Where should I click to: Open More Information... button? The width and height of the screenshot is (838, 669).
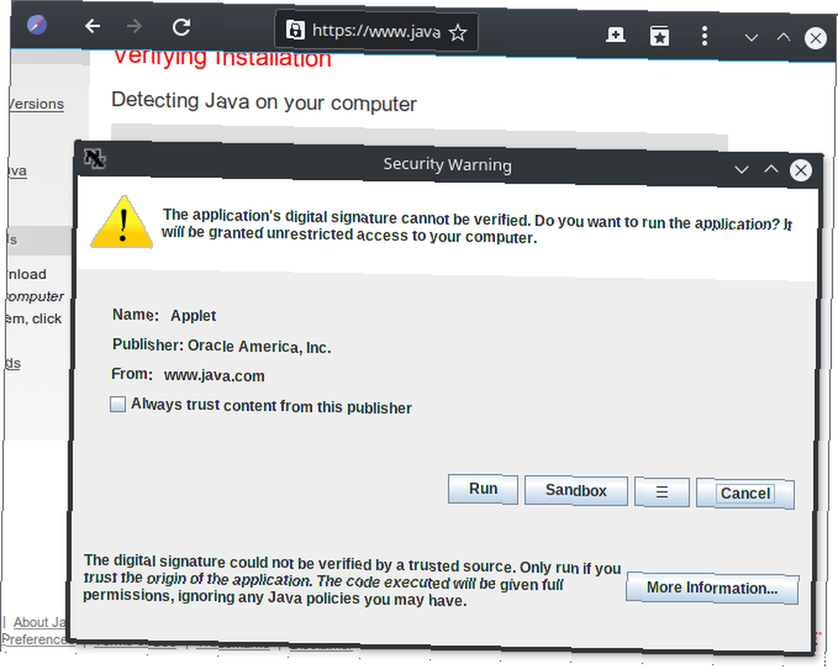coord(712,589)
